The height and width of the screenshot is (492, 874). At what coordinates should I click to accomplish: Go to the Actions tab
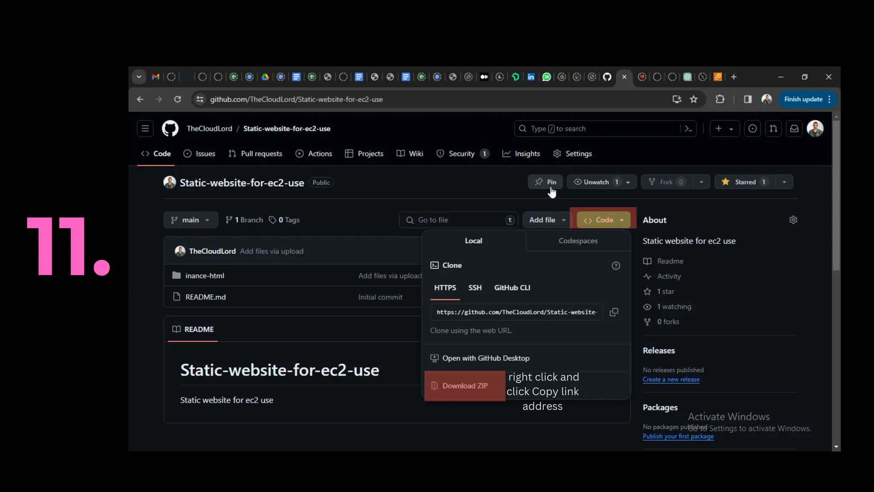pos(314,154)
